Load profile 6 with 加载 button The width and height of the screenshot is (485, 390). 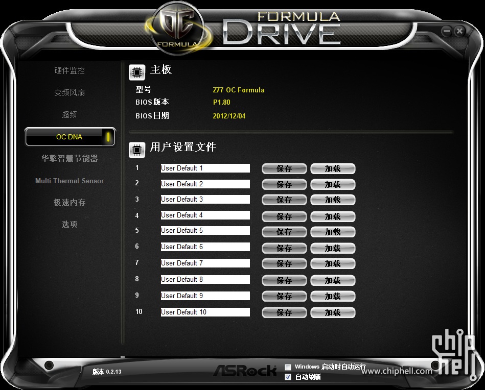pos(333,248)
